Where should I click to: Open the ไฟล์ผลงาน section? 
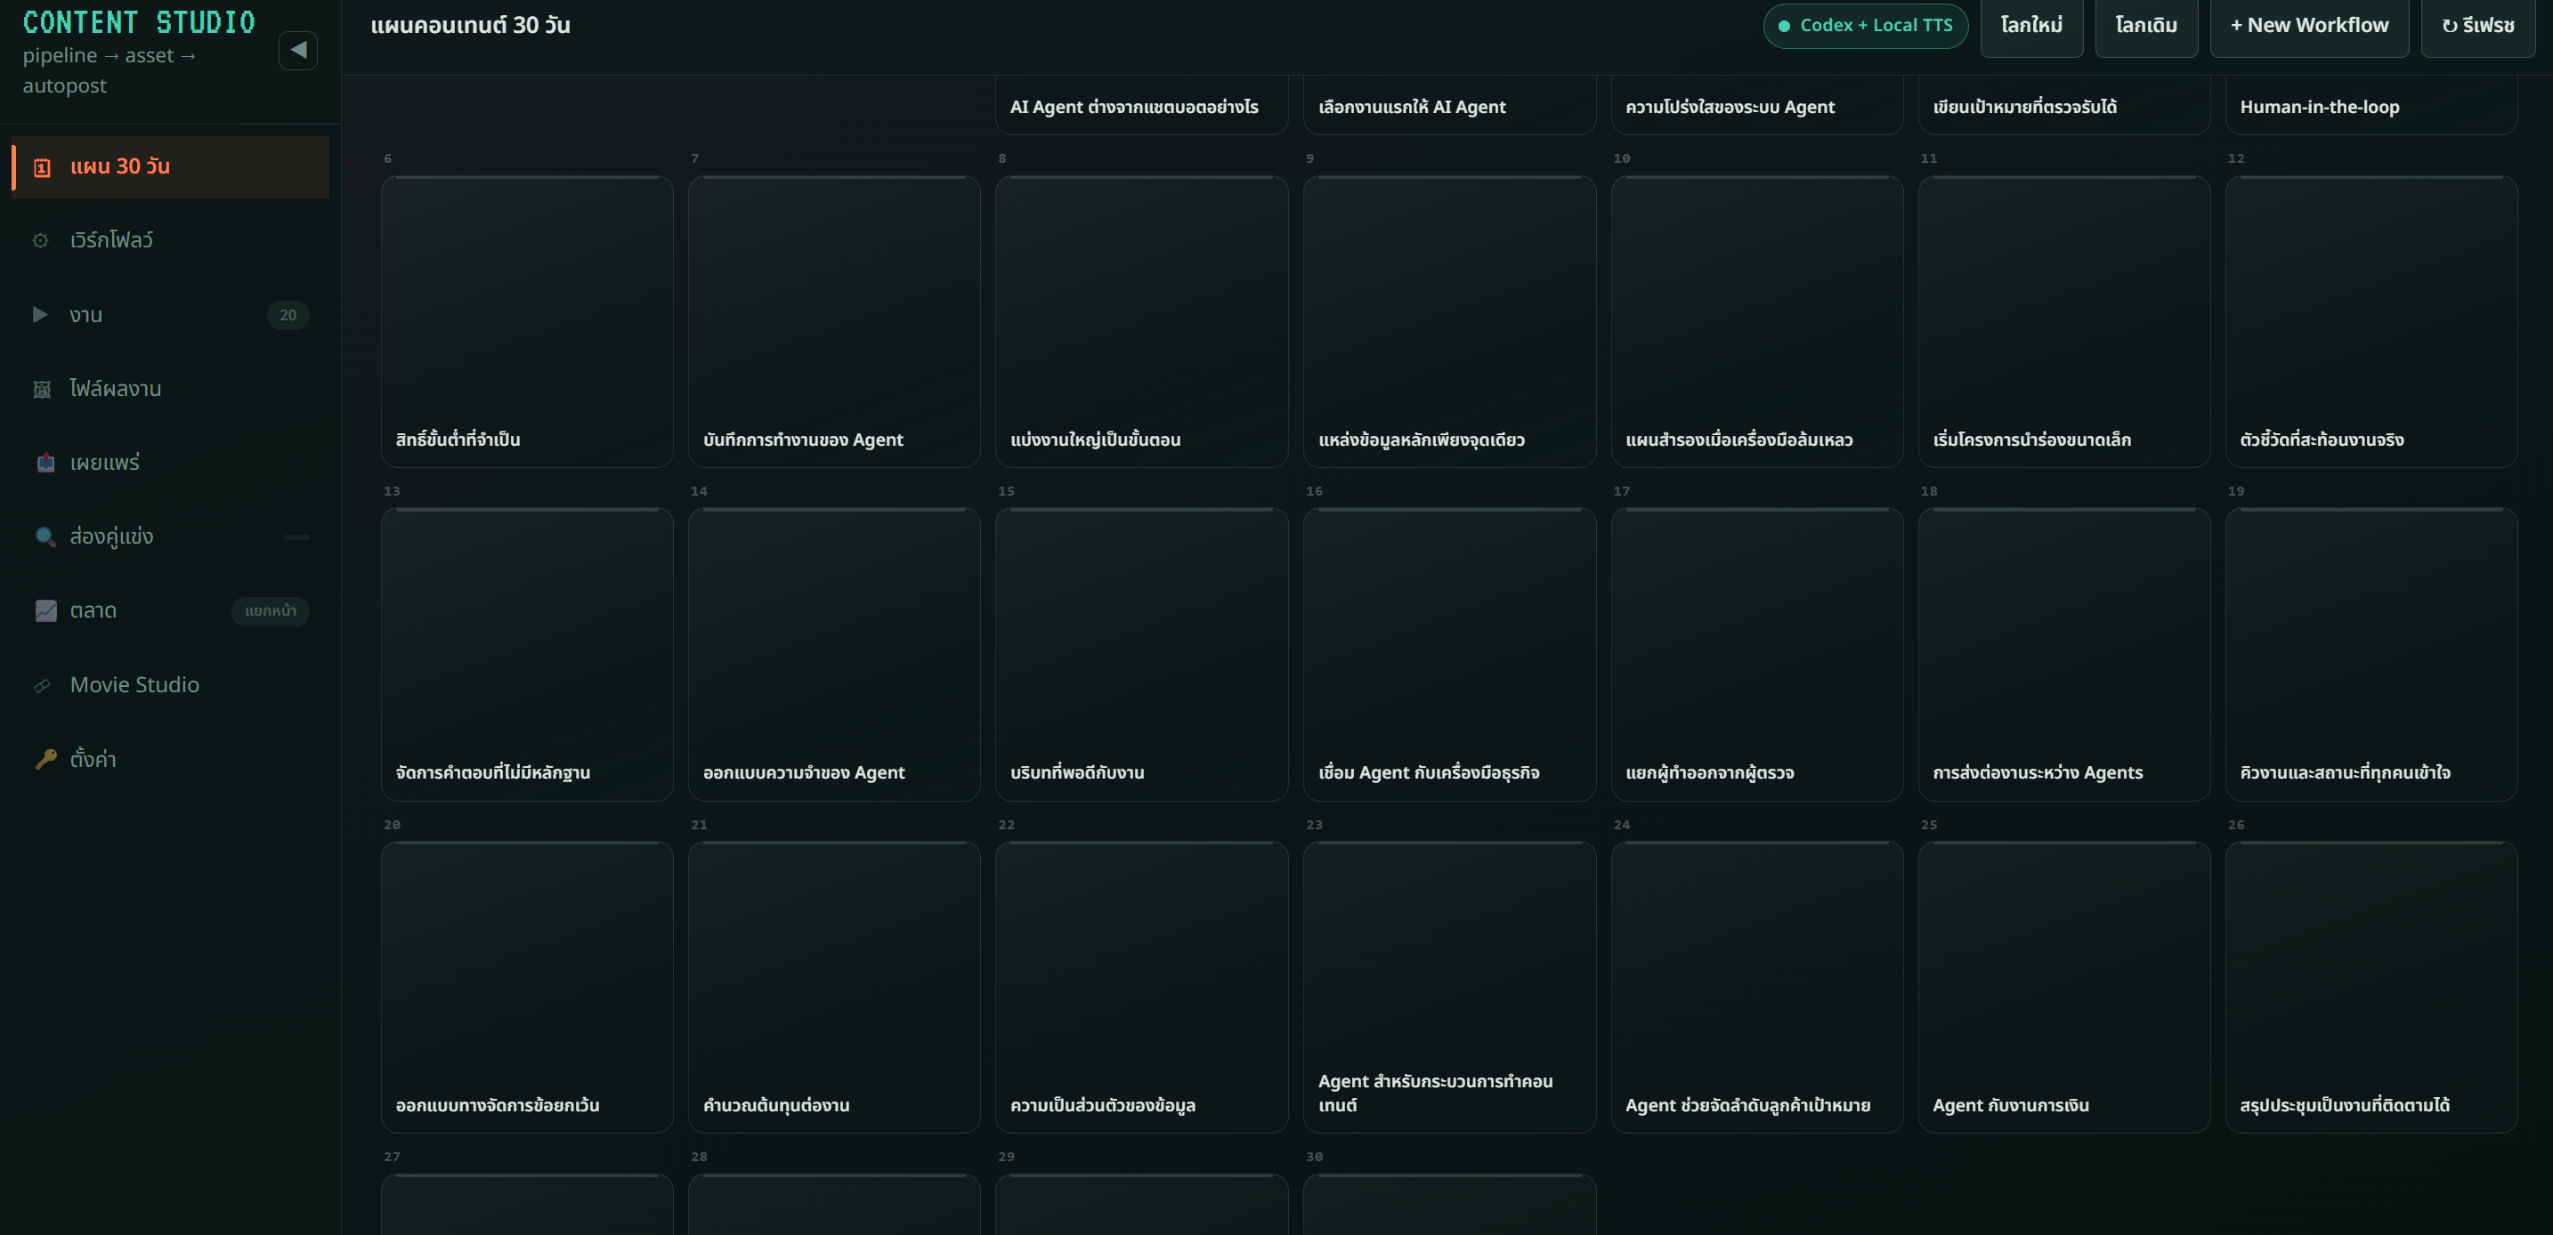click(x=170, y=389)
